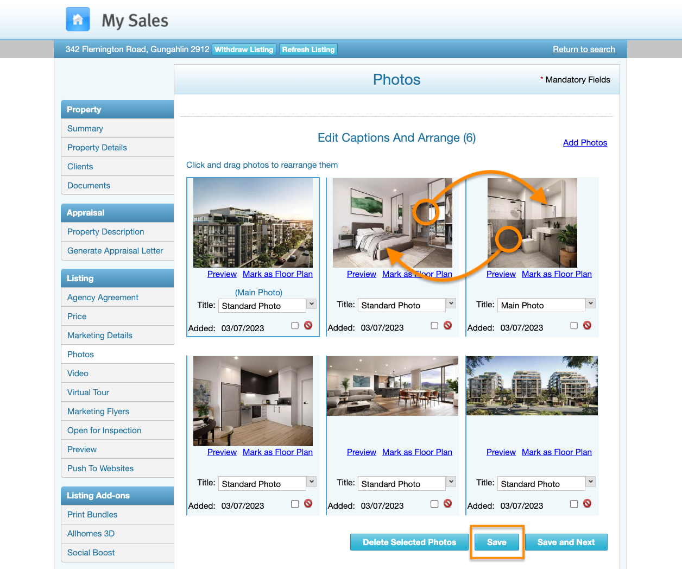The height and width of the screenshot is (569, 682).
Task: Delete the apartment exterior main photo via red icon
Action: [x=308, y=325]
